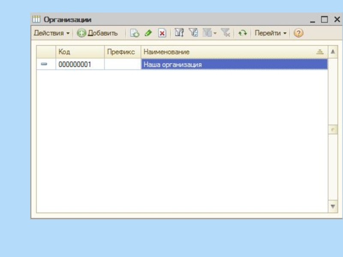Viewport: 343px width, 257px height.
Task: Click the filter by current value icon
Action: (x=193, y=33)
